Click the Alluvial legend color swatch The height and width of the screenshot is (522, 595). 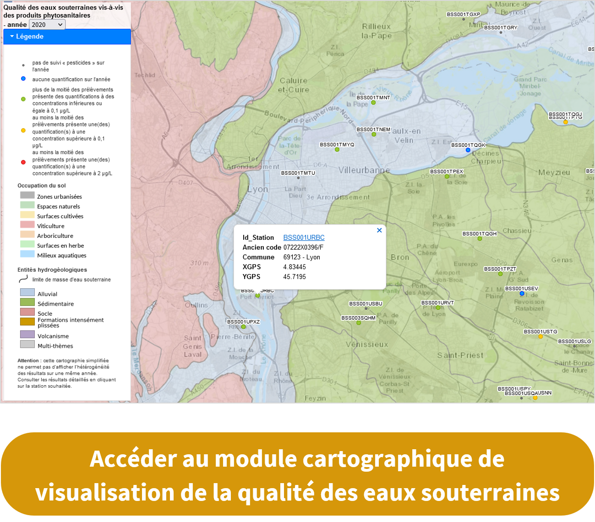(x=27, y=292)
